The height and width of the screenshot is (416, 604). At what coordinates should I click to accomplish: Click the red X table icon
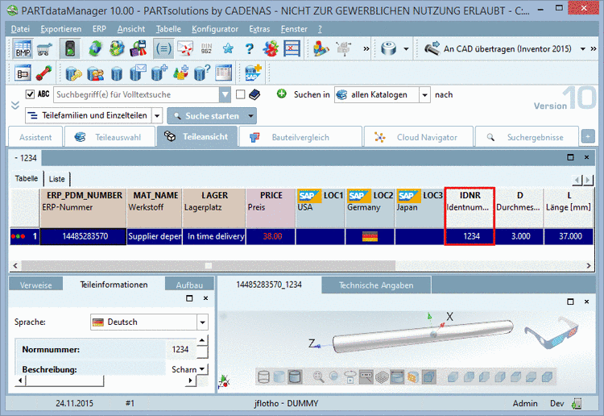point(292,49)
